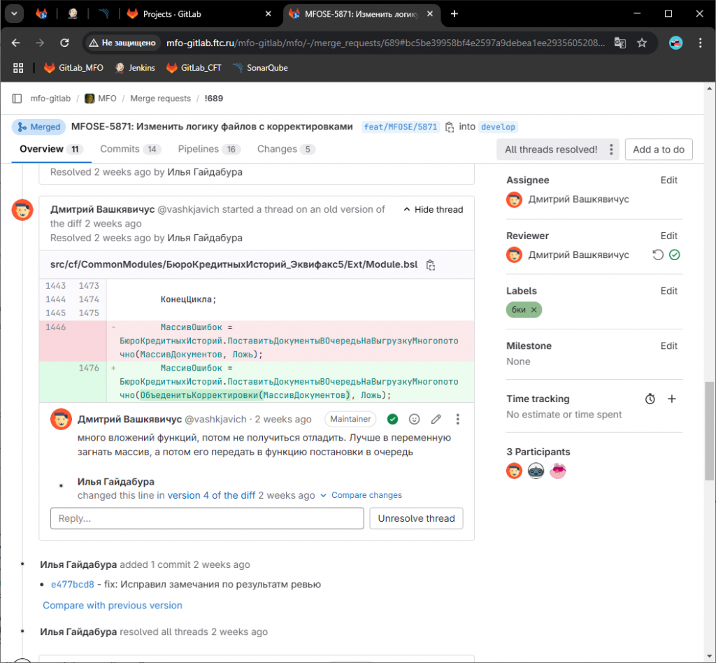Viewport: 716px width, 663px height.
Task: Open the Jenkins bookmark
Action: click(135, 68)
